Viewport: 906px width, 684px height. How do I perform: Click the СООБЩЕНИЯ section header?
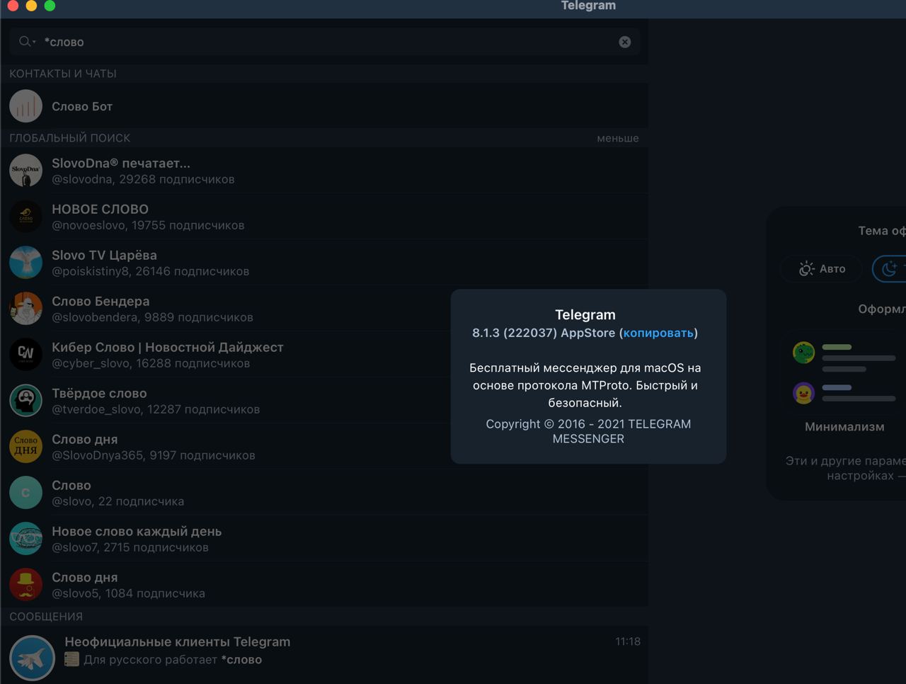pos(46,617)
